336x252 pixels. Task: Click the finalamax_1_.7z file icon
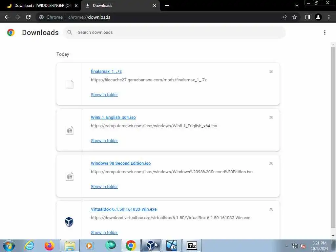point(70,84)
